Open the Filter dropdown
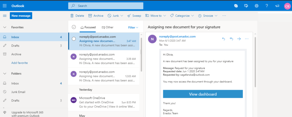 (x=133, y=28)
